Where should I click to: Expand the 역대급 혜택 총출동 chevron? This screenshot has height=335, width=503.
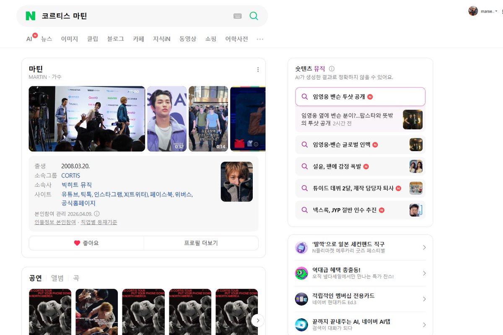pos(424,273)
